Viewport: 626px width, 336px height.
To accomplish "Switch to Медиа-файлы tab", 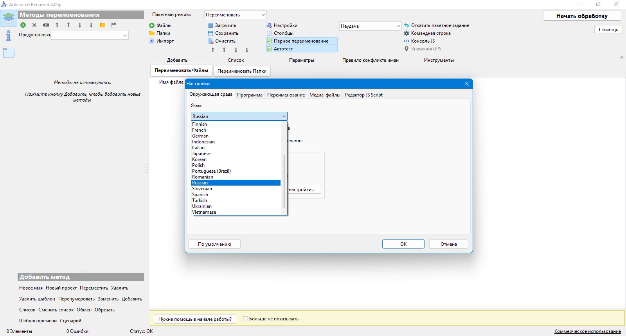I will (325, 95).
